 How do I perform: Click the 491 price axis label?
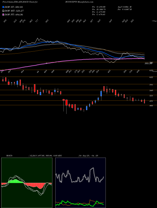151,101
